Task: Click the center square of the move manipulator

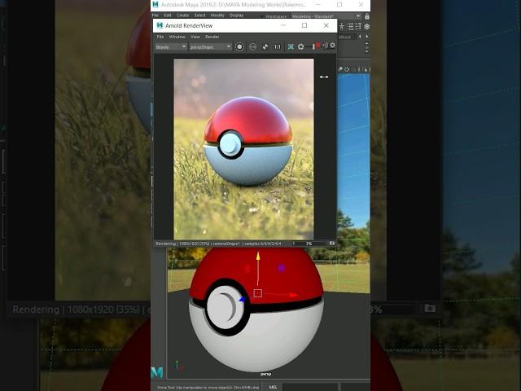Action: coord(258,293)
